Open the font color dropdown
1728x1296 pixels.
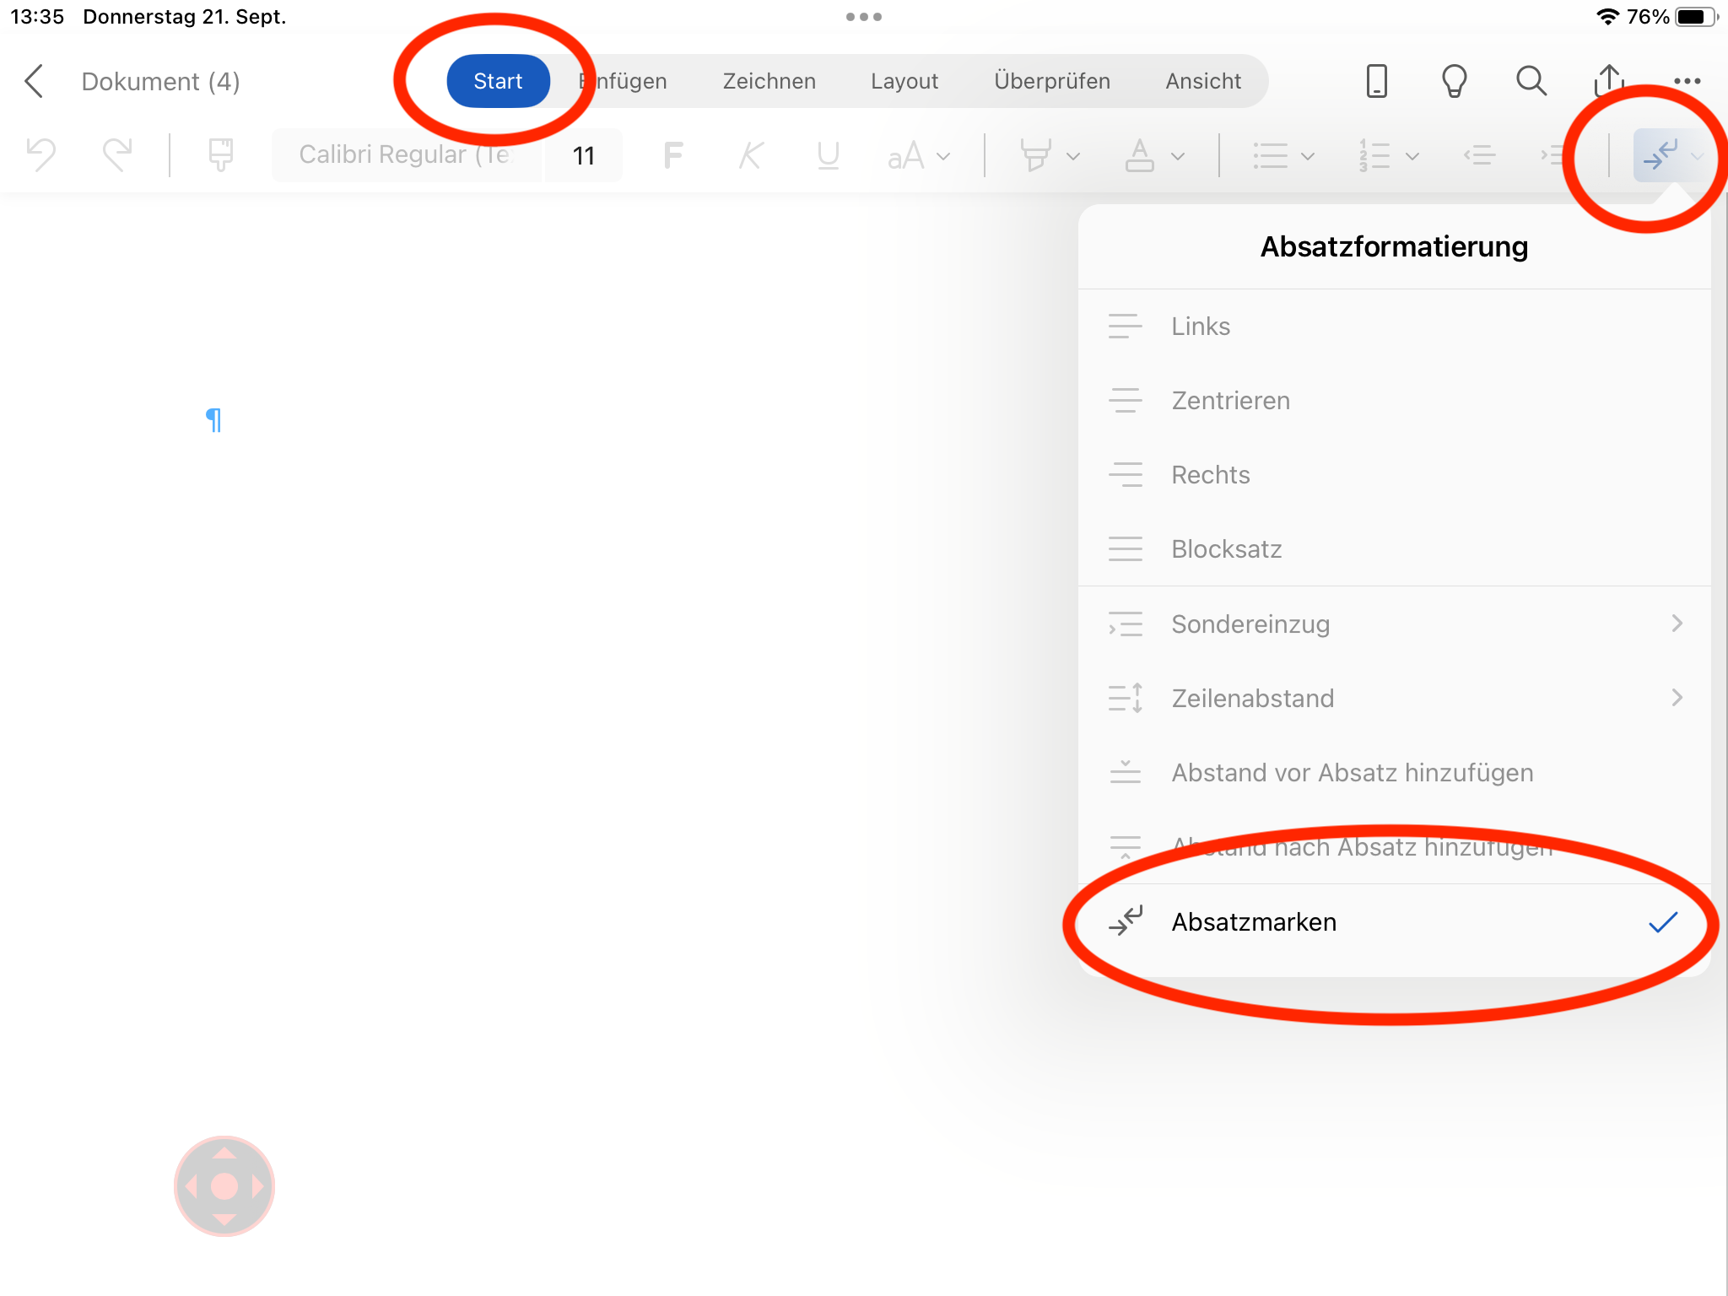(1178, 156)
